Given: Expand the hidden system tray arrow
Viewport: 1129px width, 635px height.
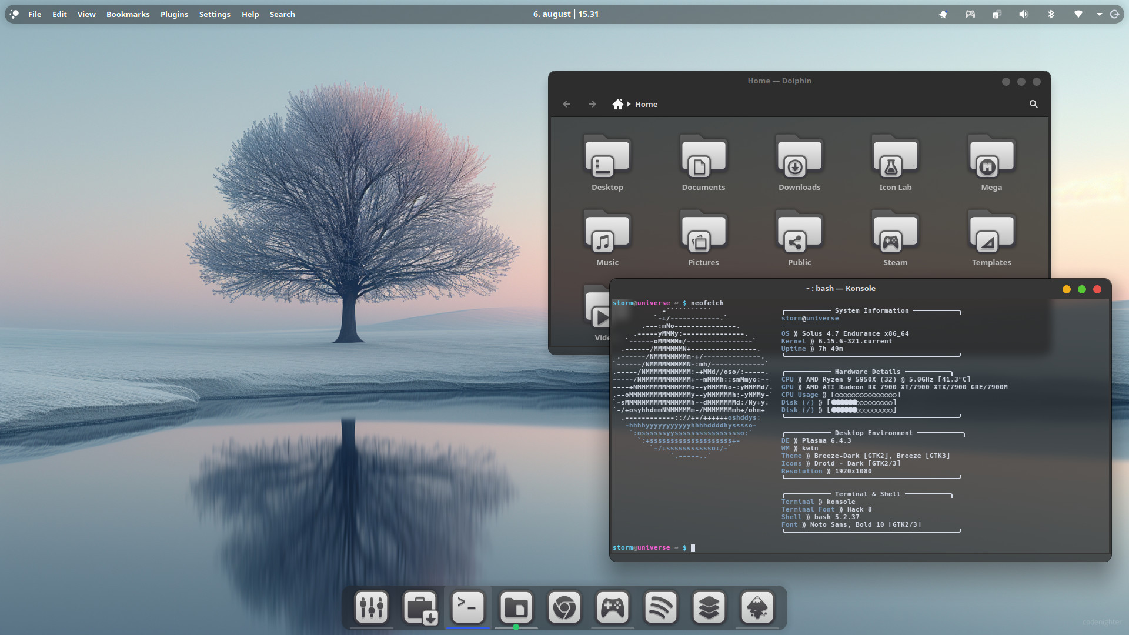Looking at the screenshot, I should point(1099,14).
